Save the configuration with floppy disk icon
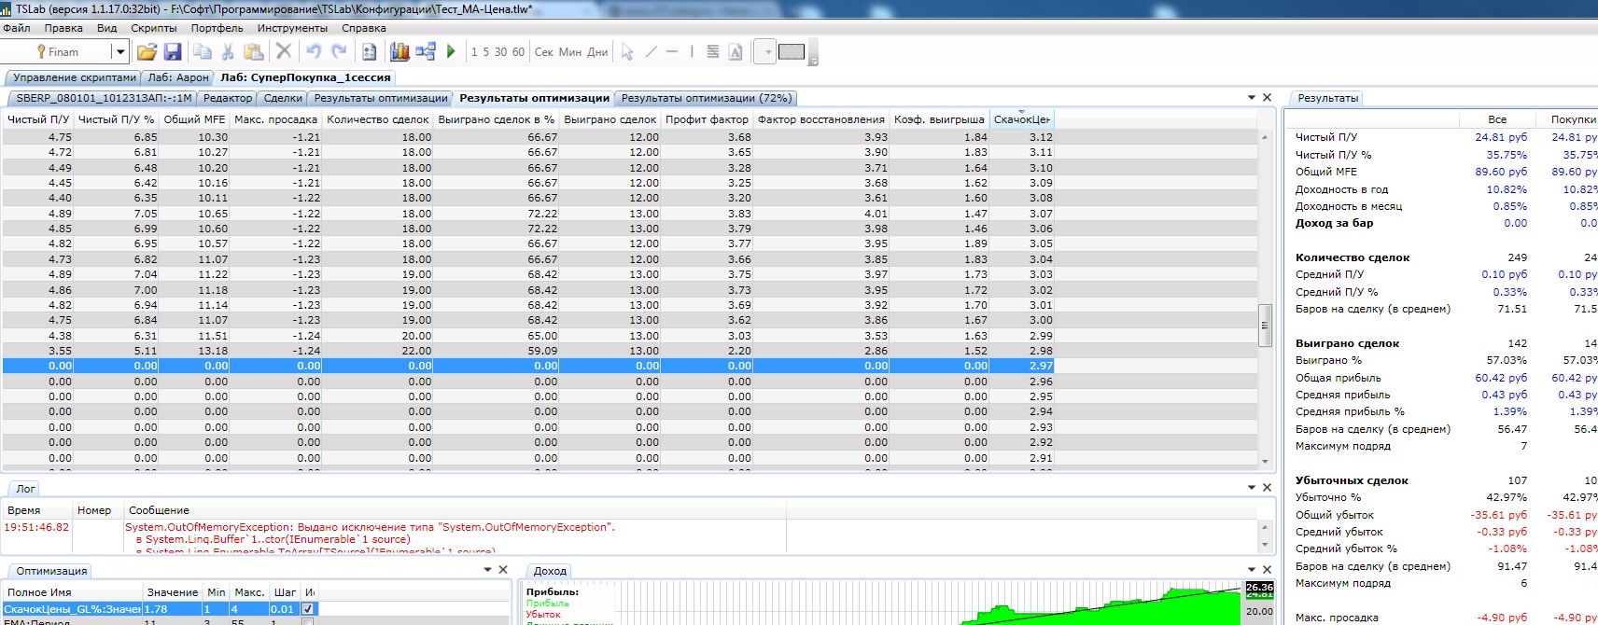 pos(172,52)
